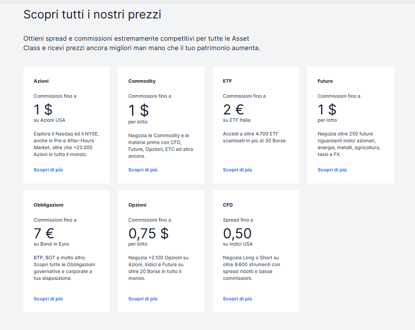Open 'Scopri di più' link in Future card
The height and width of the screenshot is (330, 415).
(x=332, y=170)
